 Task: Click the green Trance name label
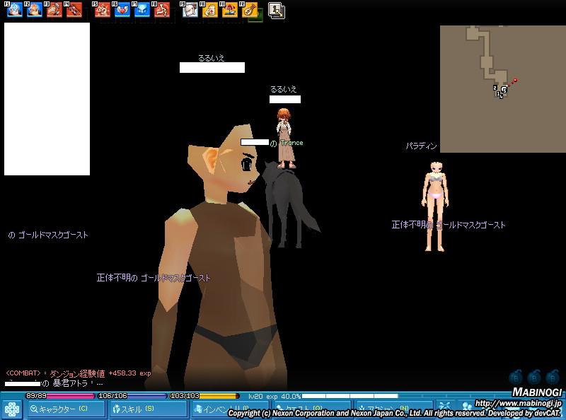click(x=291, y=143)
